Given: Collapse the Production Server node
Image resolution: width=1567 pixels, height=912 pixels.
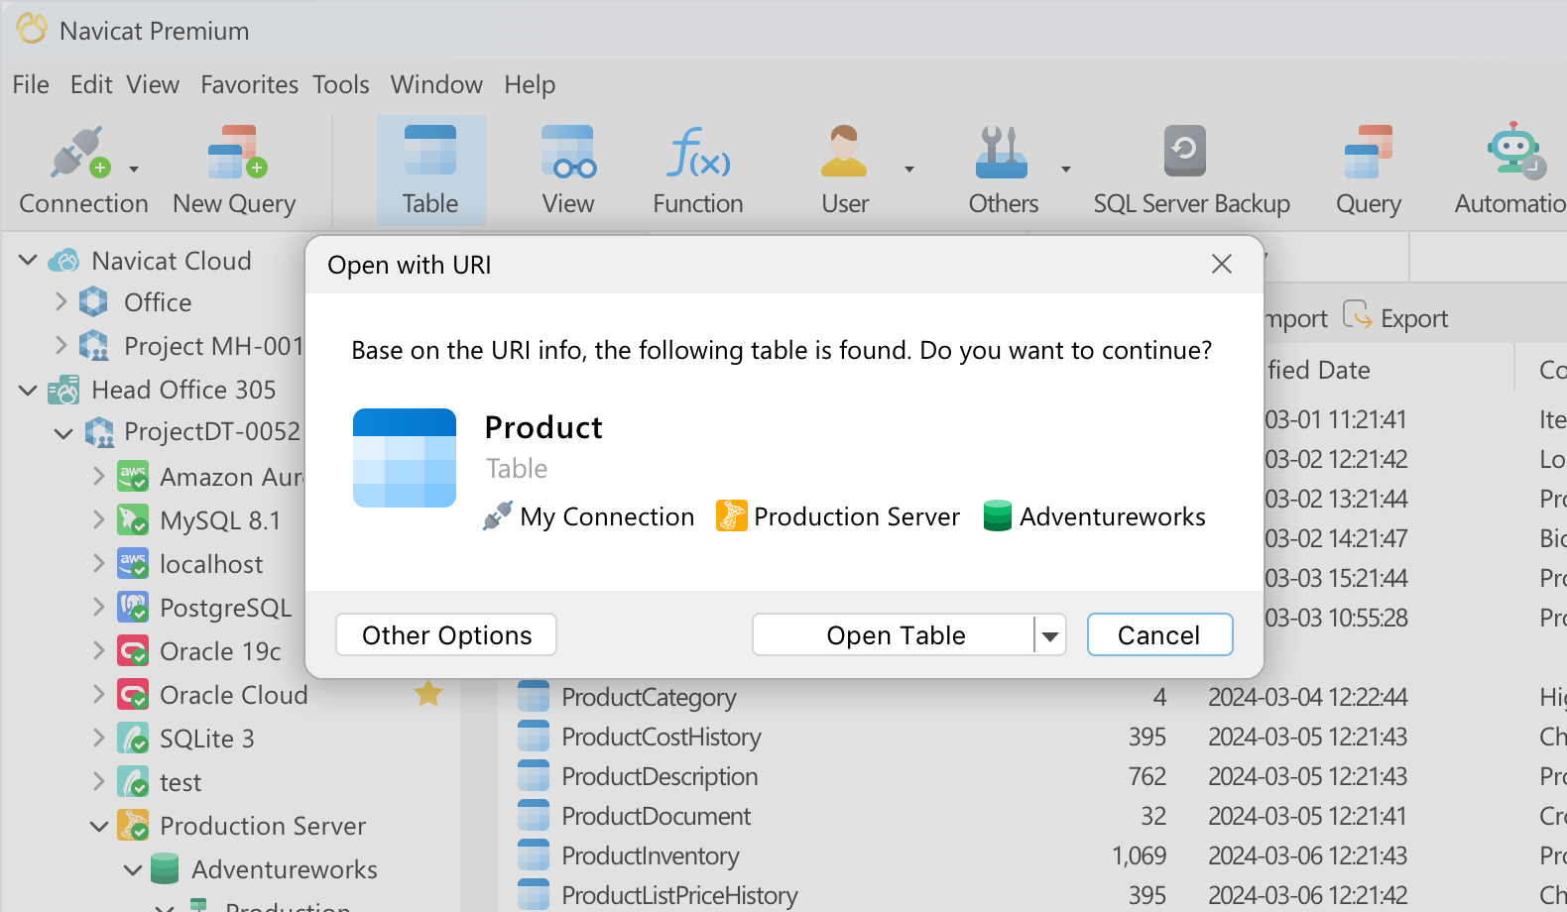Looking at the screenshot, I should [98, 826].
